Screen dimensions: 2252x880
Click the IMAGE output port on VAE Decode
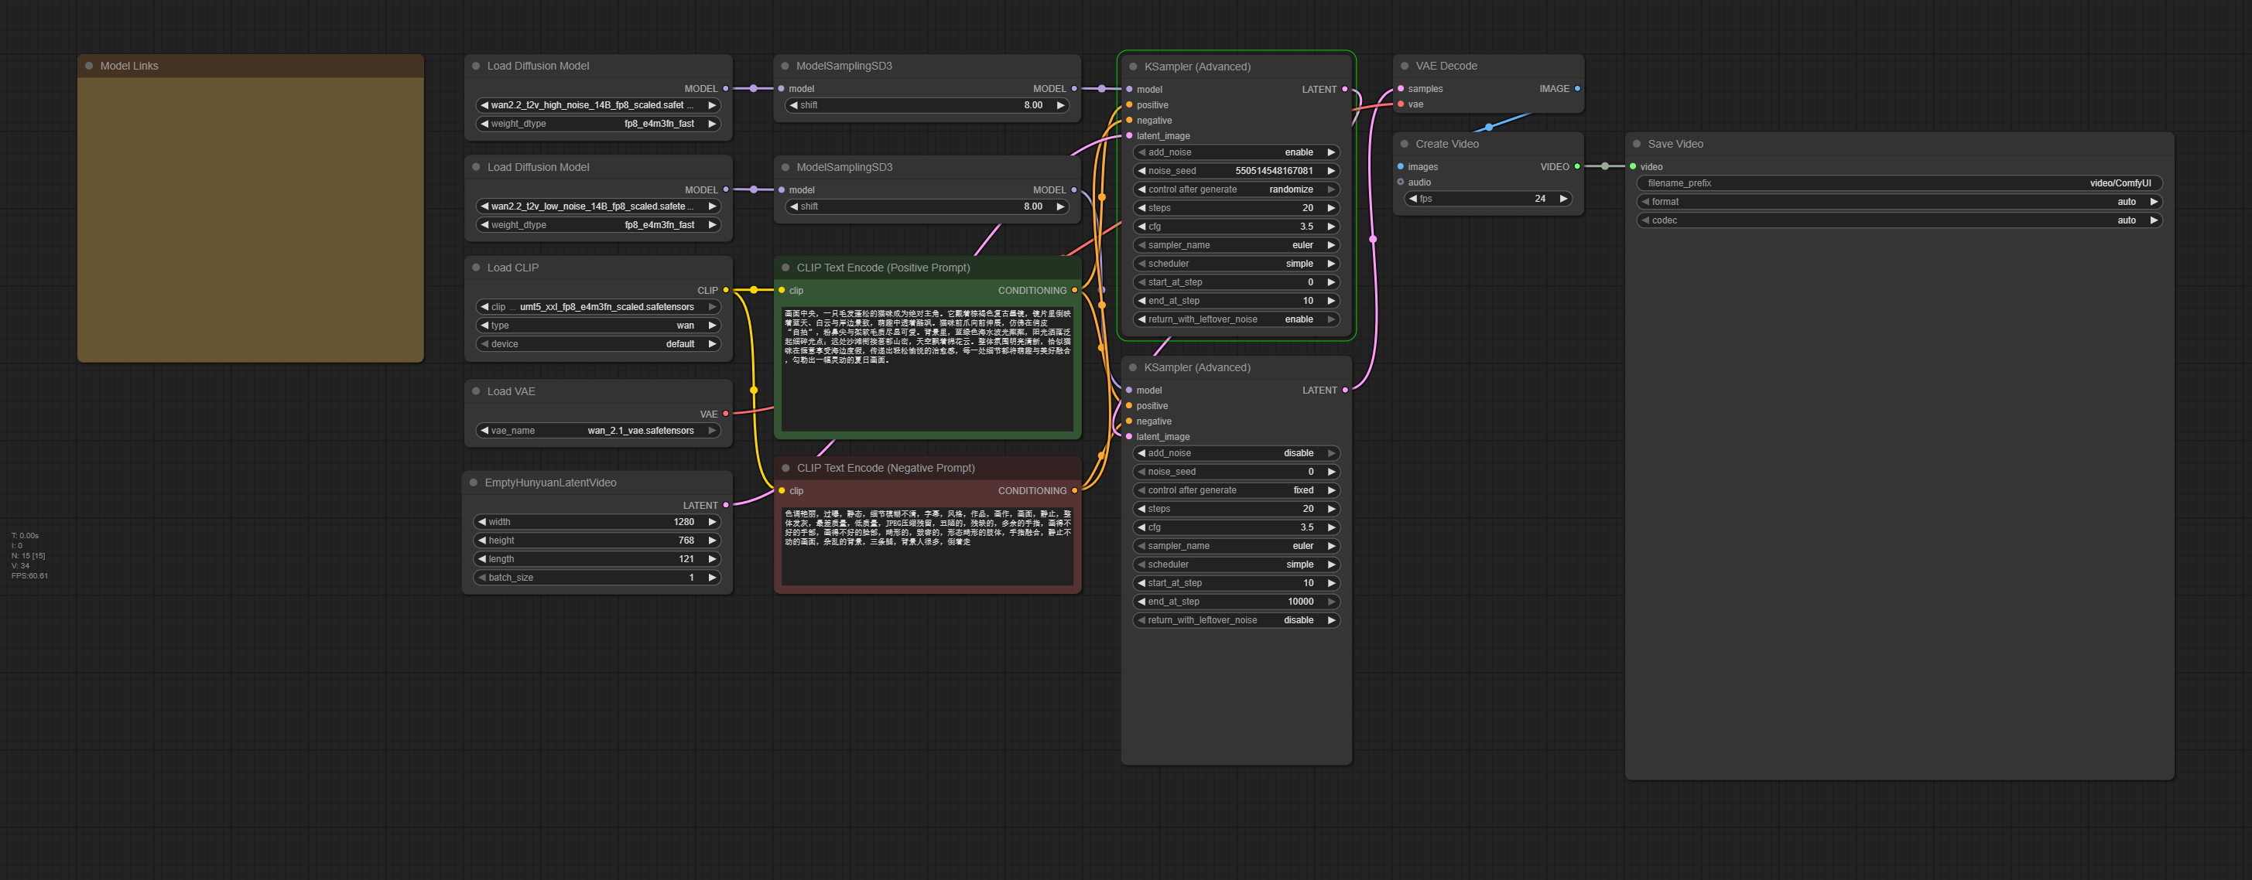click(1577, 88)
